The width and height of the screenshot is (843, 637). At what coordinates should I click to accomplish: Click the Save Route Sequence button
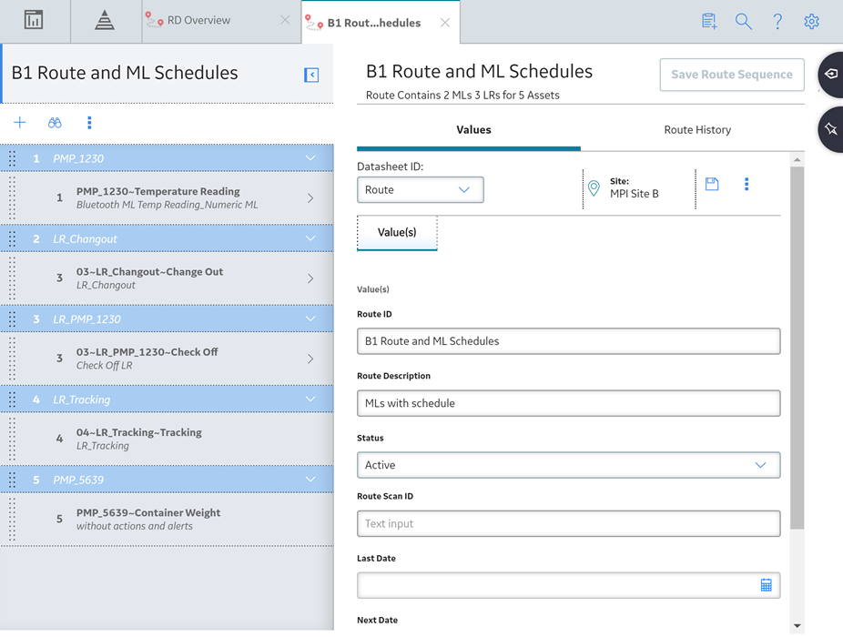[x=732, y=75]
